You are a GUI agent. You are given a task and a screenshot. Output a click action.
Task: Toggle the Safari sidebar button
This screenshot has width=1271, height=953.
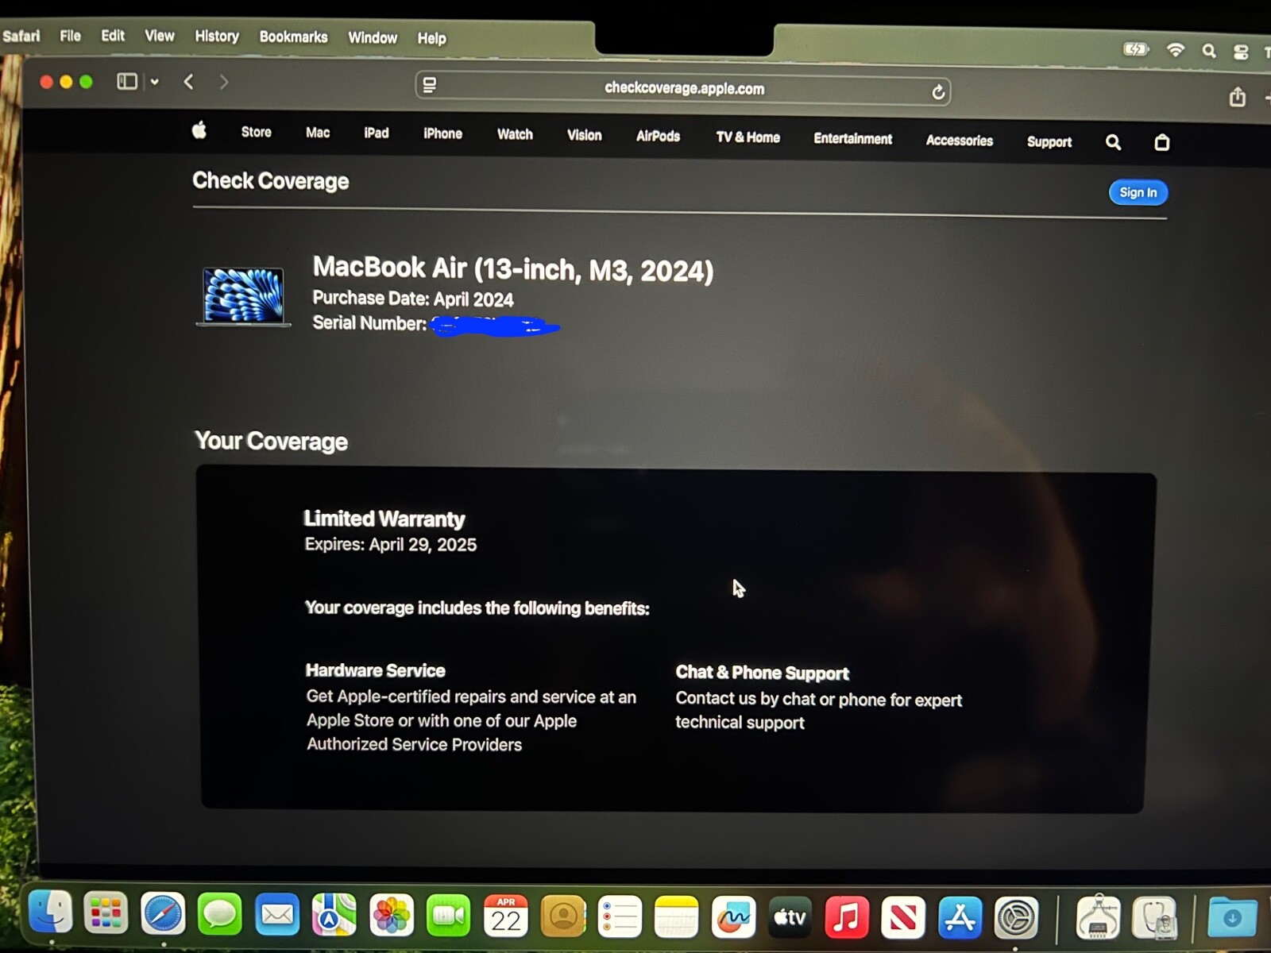[x=127, y=81]
